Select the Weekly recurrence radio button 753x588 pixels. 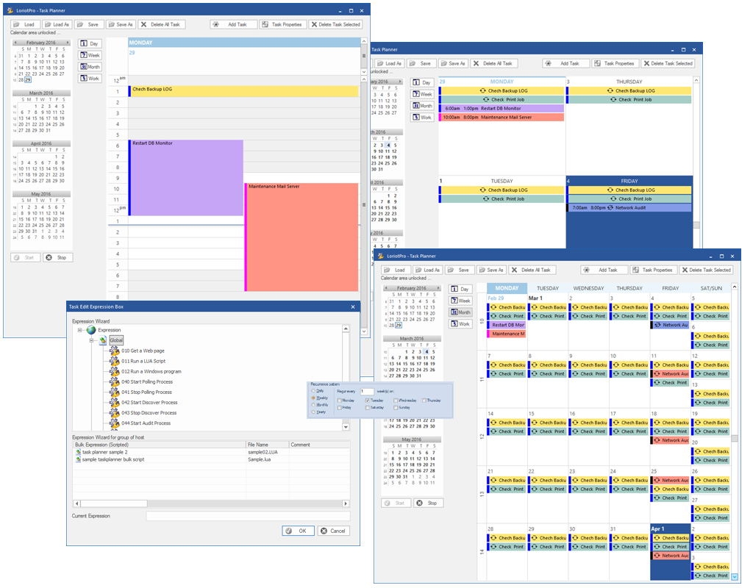(x=314, y=398)
